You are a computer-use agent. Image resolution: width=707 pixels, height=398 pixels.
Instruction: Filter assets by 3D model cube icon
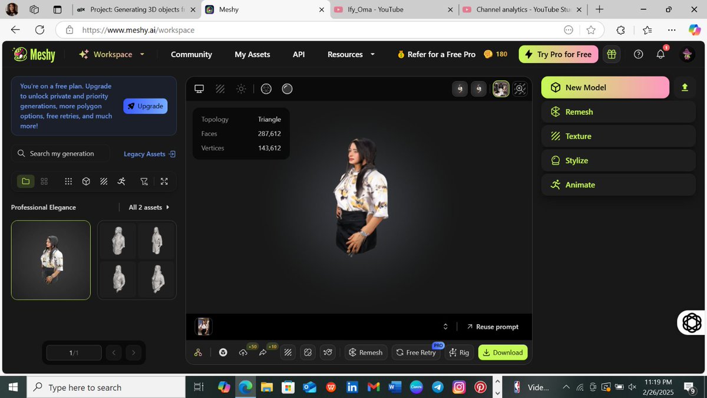(86, 181)
